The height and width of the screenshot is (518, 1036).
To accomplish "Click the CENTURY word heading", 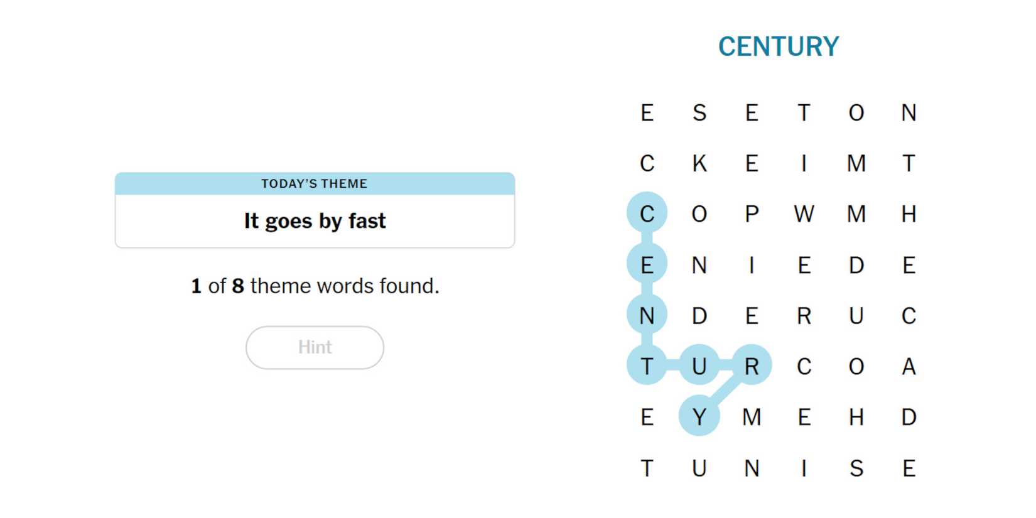I will click(779, 46).
